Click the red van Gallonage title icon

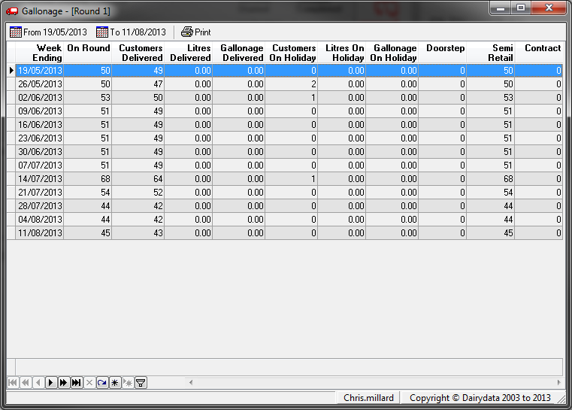pyautogui.click(x=12, y=11)
